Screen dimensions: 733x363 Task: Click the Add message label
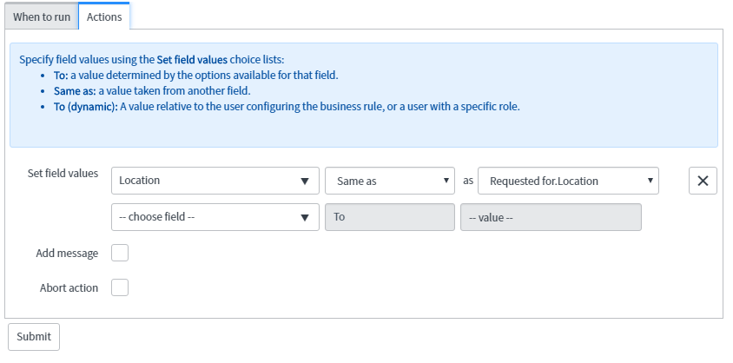coord(67,254)
